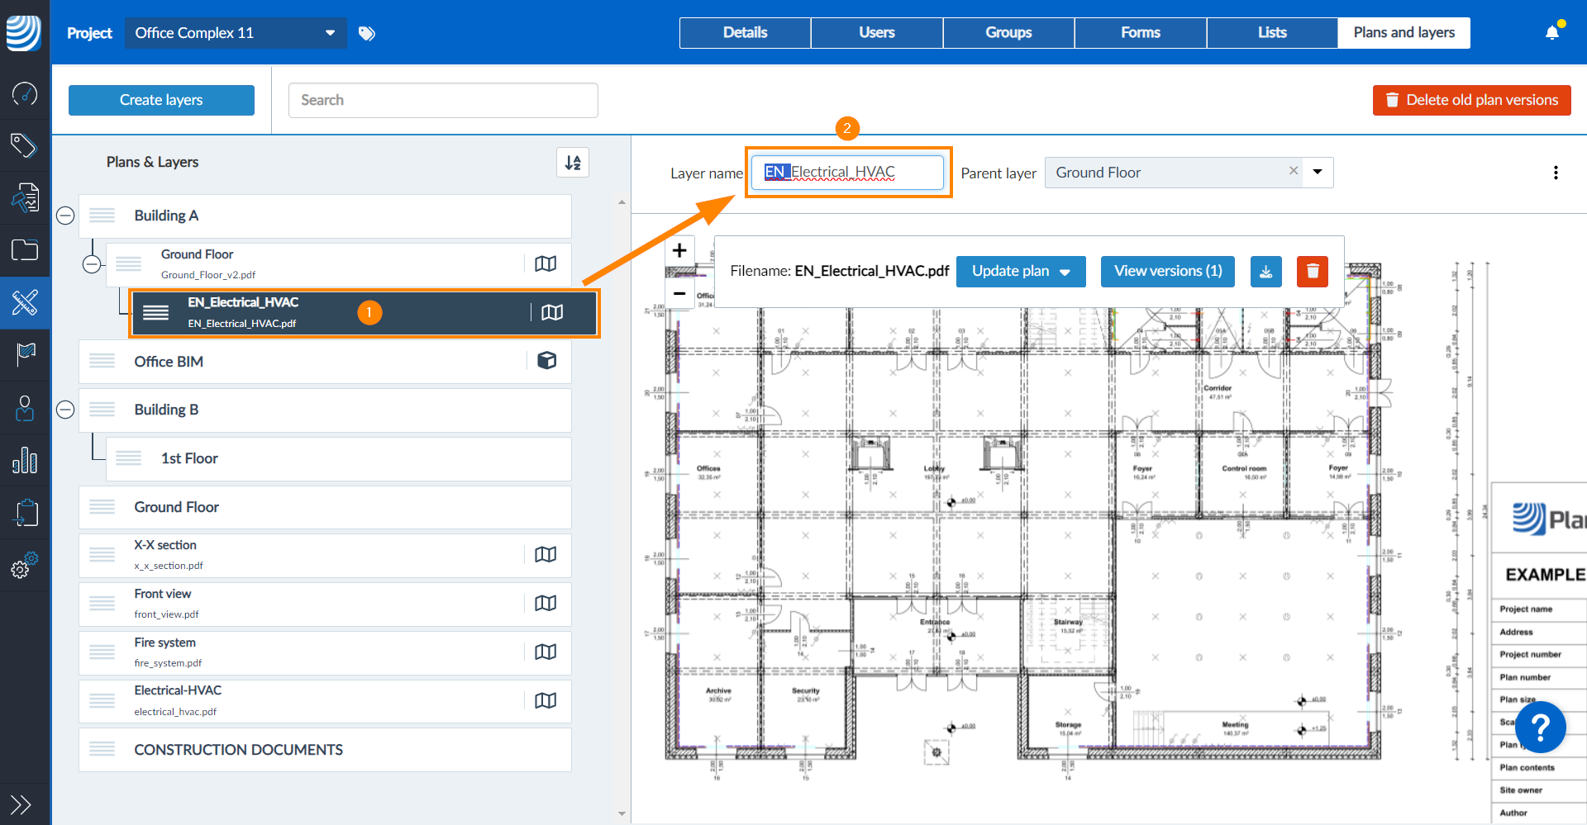Screen dimensions: 1587x825
Task: Click the layer search input field
Action: (x=443, y=100)
